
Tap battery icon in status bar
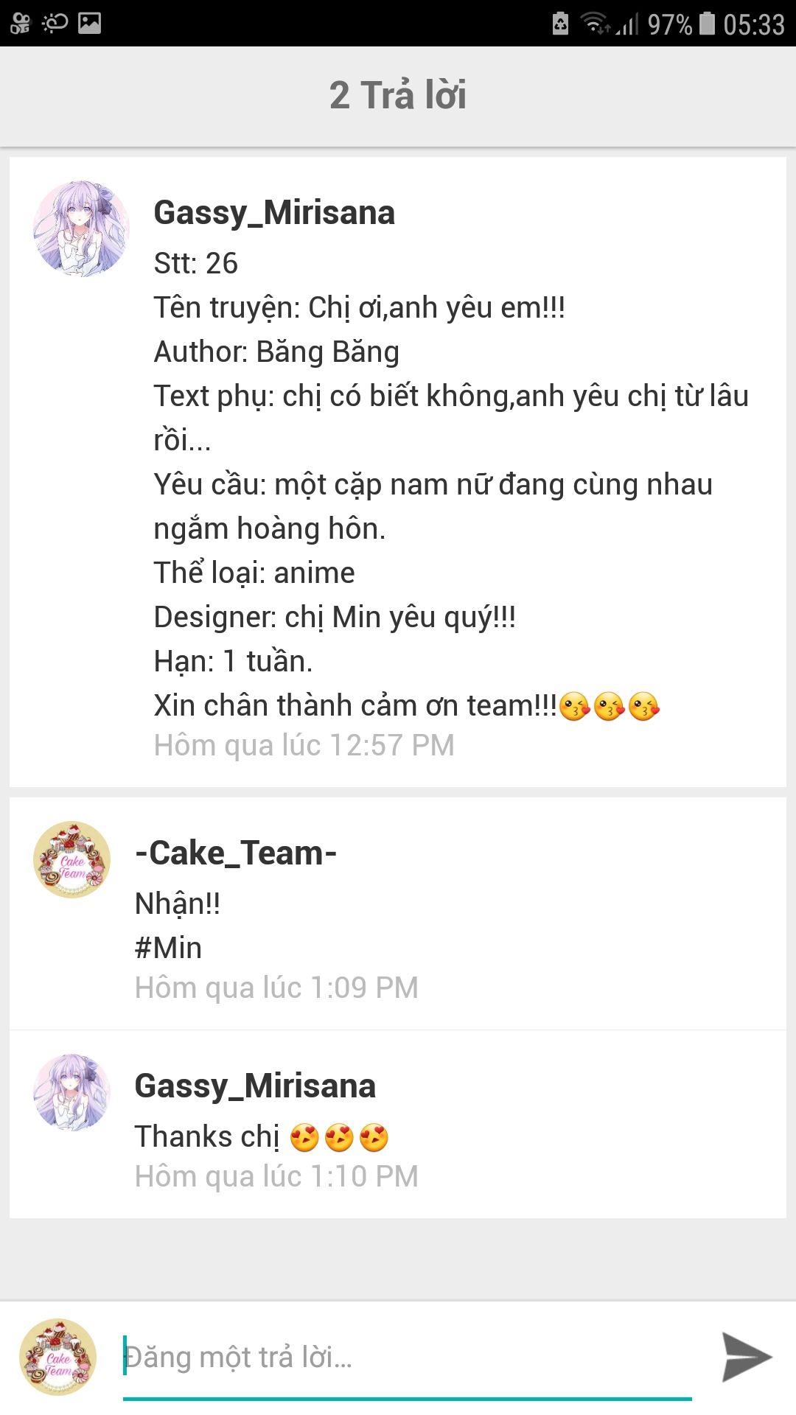[x=708, y=24]
